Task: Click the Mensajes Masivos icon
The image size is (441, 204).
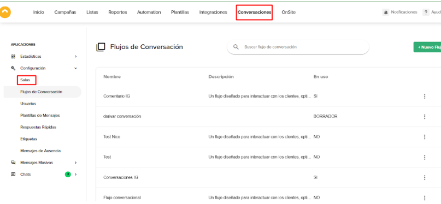Action: click(x=13, y=163)
